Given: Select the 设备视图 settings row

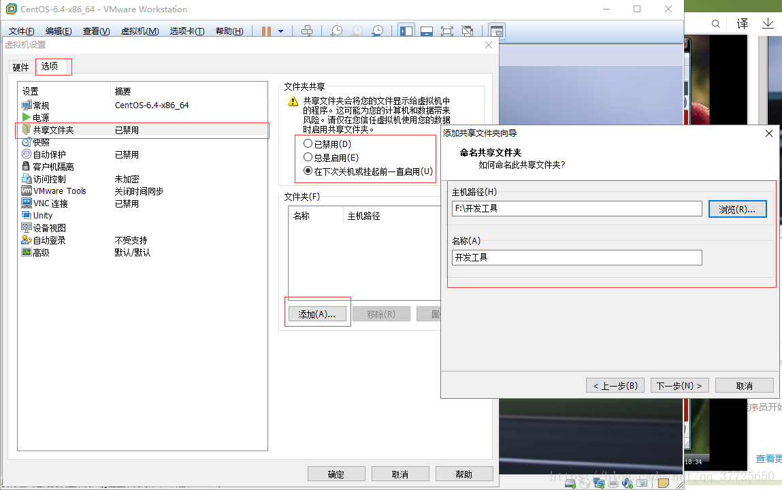Looking at the screenshot, I should pyautogui.click(x=143, y=228).
